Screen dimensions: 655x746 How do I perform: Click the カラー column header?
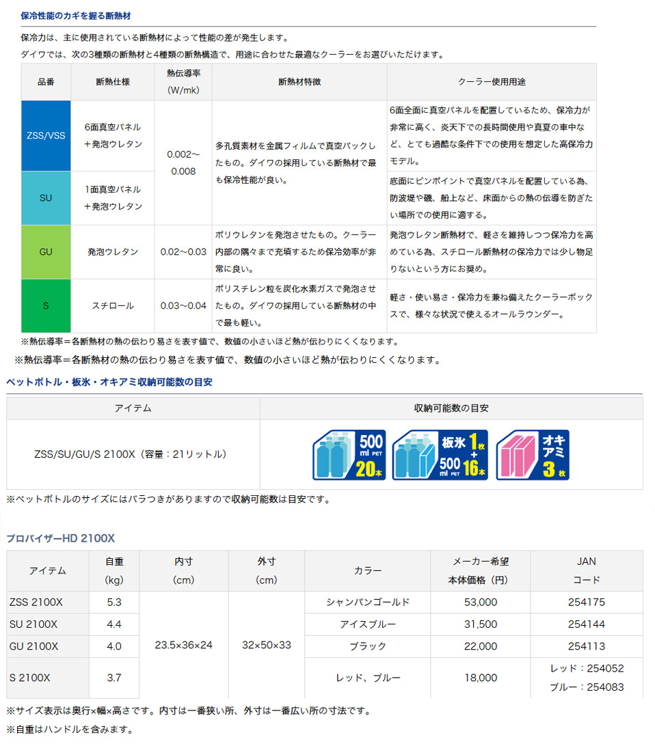tap(367, 571)
